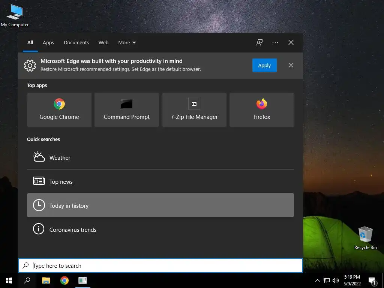Switch to the All tab

[30, 42]
